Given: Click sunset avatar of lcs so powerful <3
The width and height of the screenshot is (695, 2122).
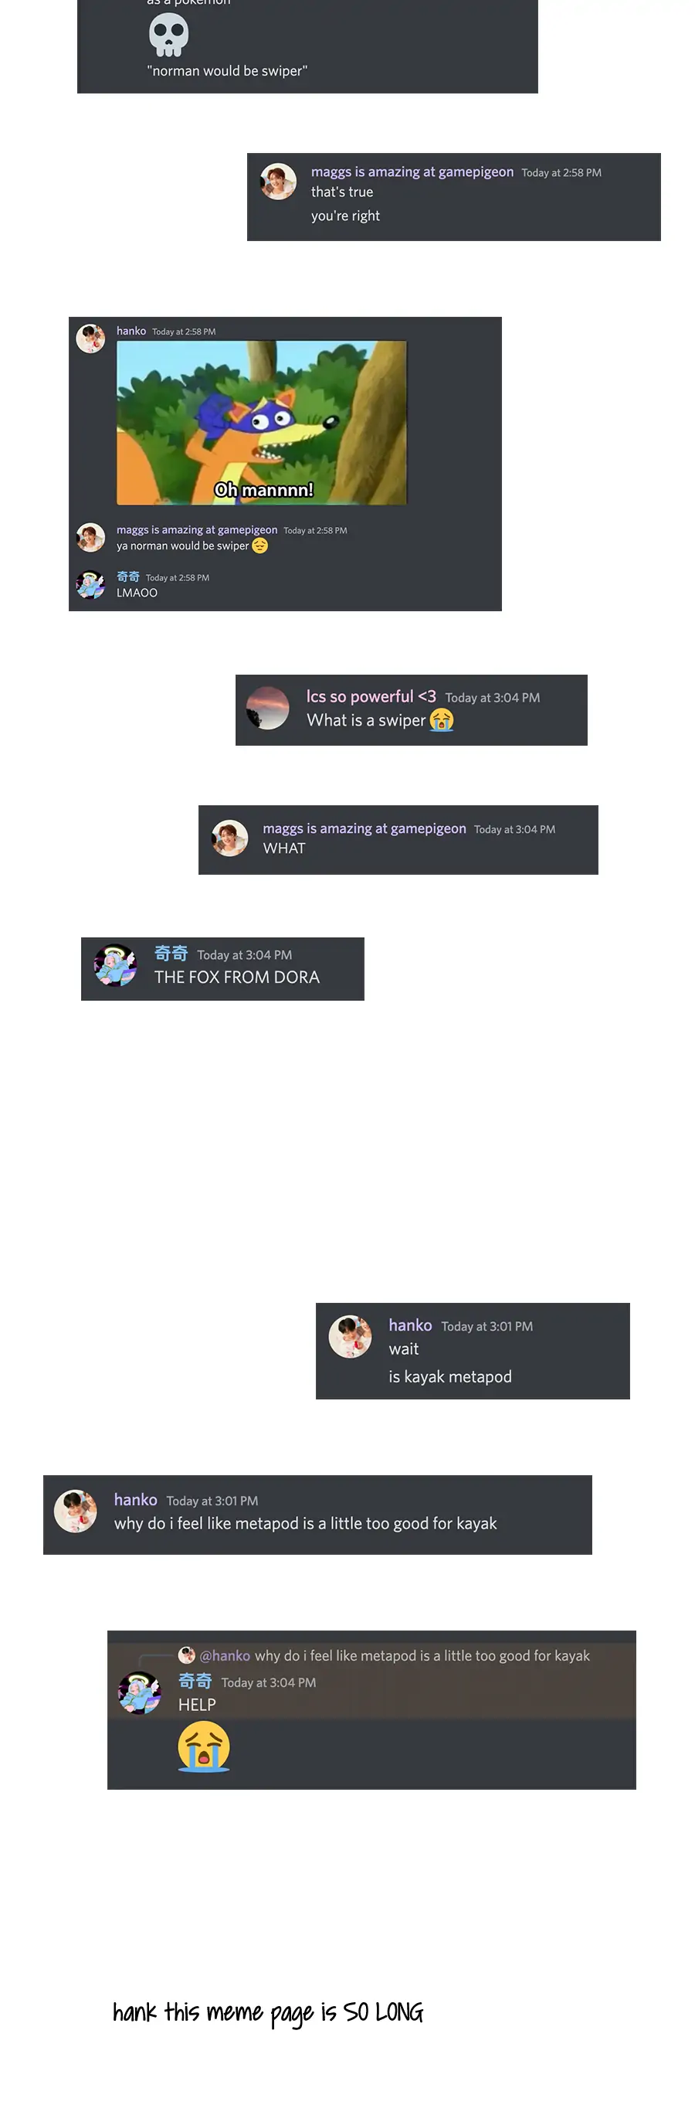Looking at the screenshot, I should pyautogui.click(x=268, y=708).
